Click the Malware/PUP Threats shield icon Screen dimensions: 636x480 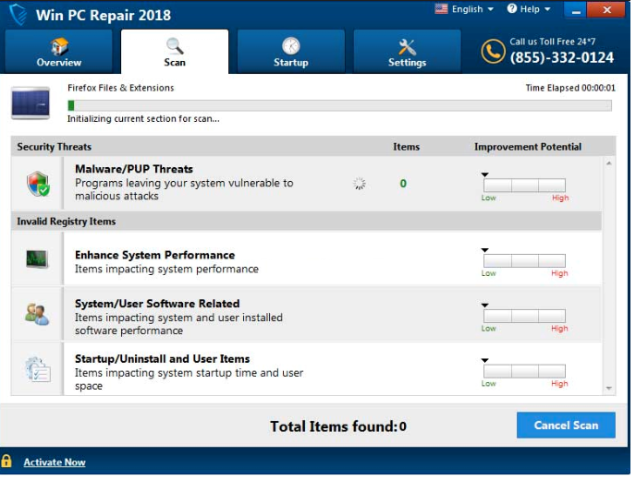click(x=38, y=184)
